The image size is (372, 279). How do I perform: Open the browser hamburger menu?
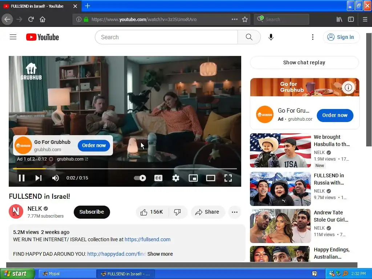(365, 19)
